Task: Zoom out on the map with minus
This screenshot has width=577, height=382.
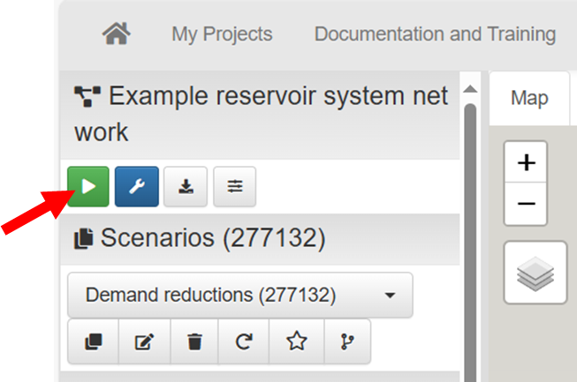Action: tap(526, 204)
